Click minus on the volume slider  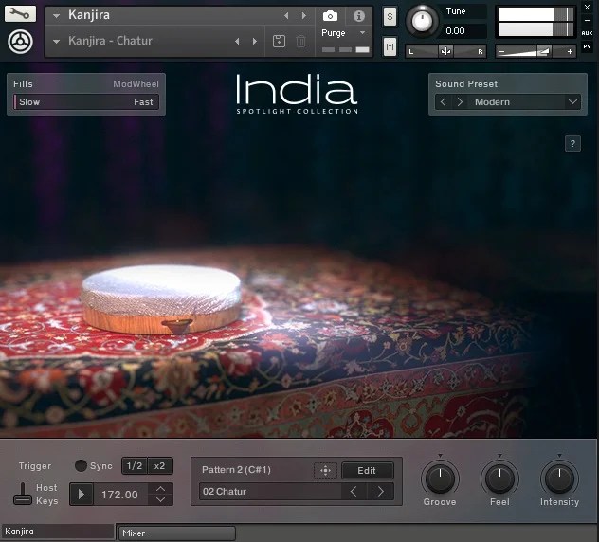[502, 51]
